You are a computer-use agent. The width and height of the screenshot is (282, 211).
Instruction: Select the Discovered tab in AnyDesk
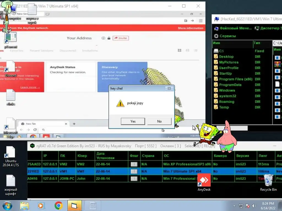pyautogui.click(x=68, y=51)
